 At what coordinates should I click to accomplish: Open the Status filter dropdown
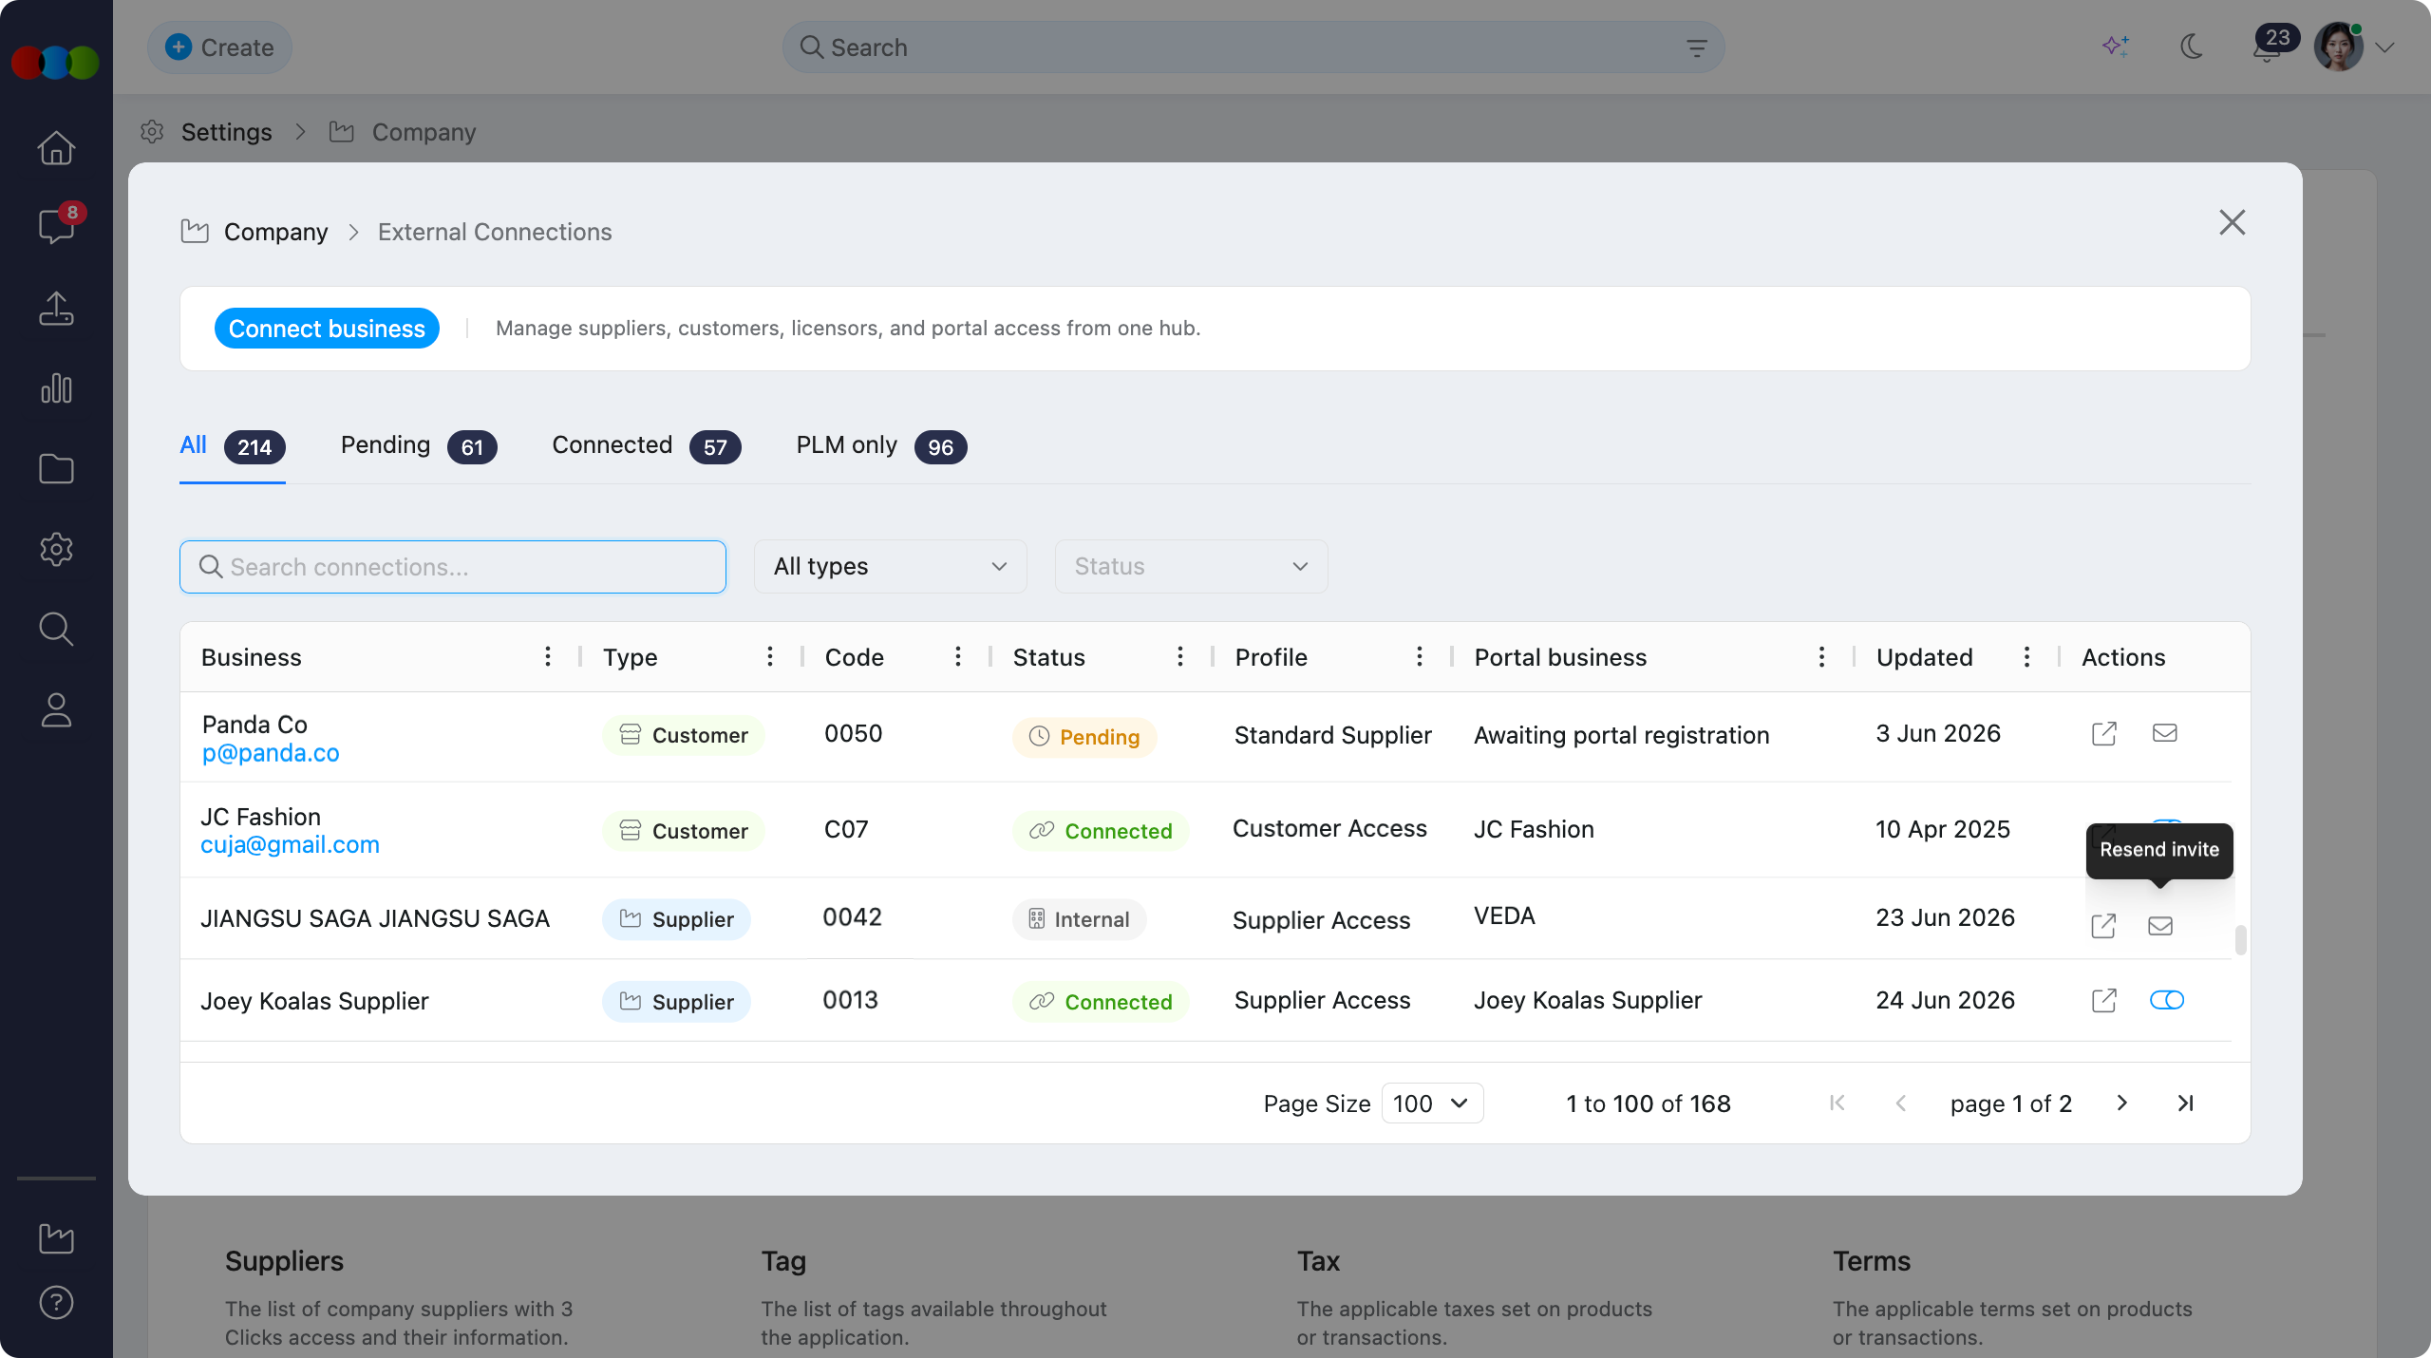click(x=1191, y=567)
